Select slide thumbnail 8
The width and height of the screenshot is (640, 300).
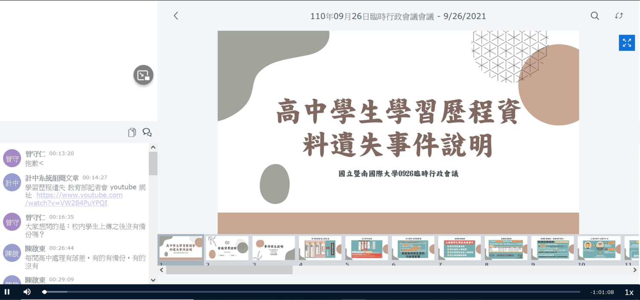[506, 248]
